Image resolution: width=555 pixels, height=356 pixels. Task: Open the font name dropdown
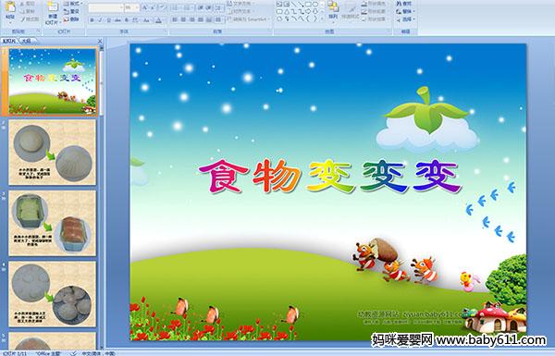[105, 7]
